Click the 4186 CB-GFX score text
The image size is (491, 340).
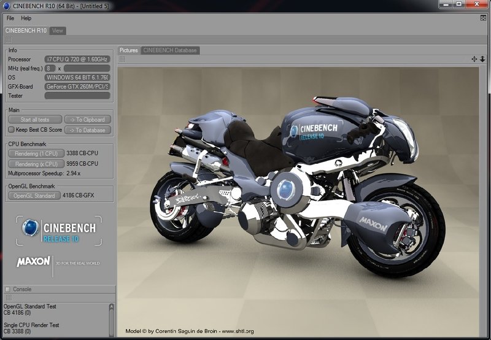(79, 195)
